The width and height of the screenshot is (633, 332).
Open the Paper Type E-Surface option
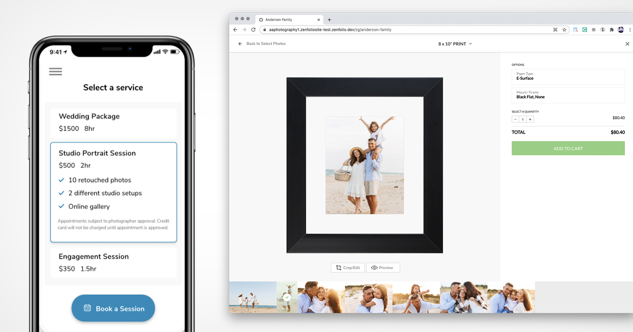coord(568,77)
